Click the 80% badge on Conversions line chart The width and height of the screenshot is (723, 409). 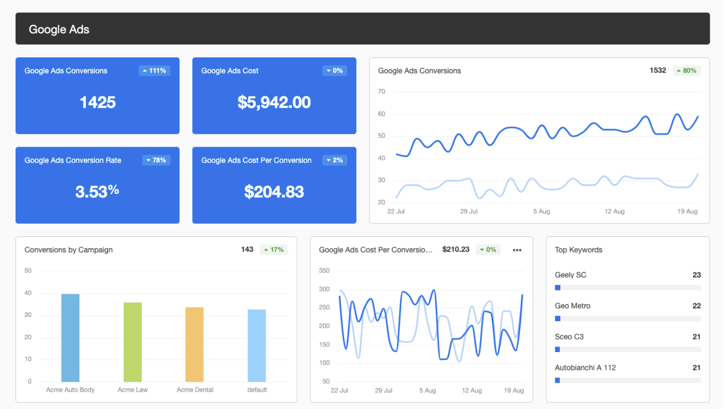[687, 71]
